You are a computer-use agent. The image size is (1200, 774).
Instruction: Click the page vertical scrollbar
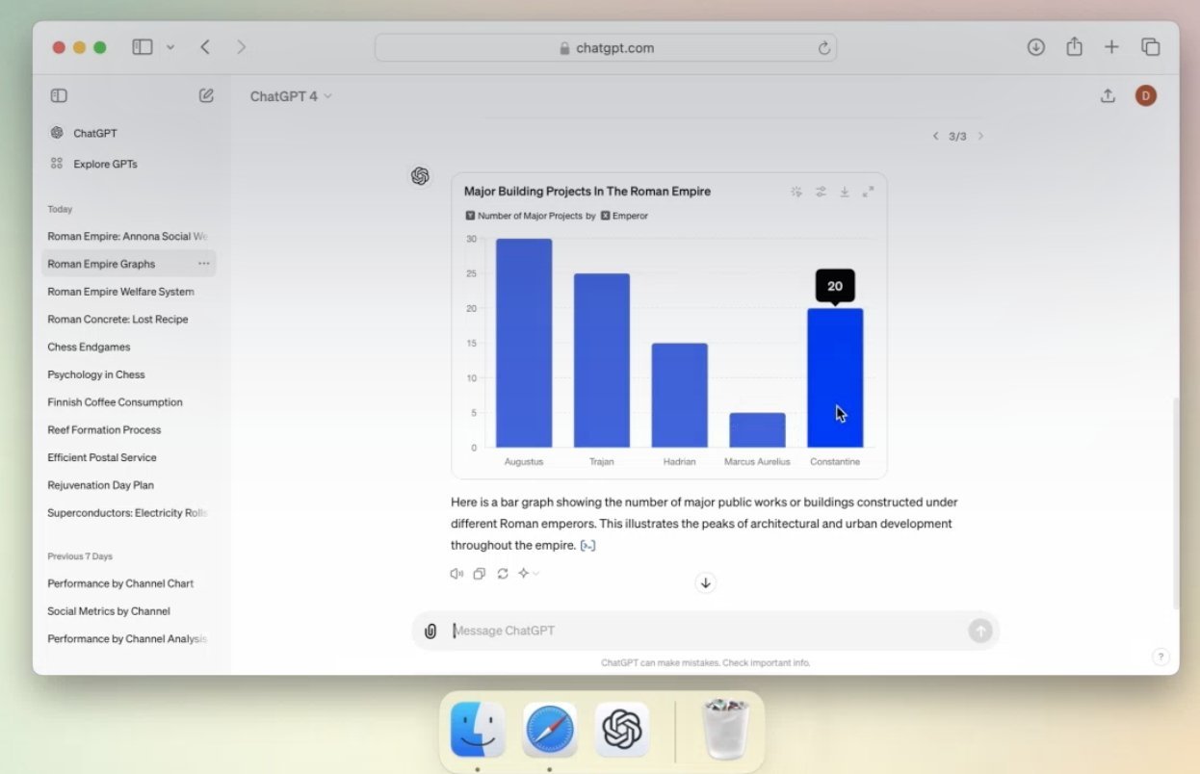[x=1176, y=502]
